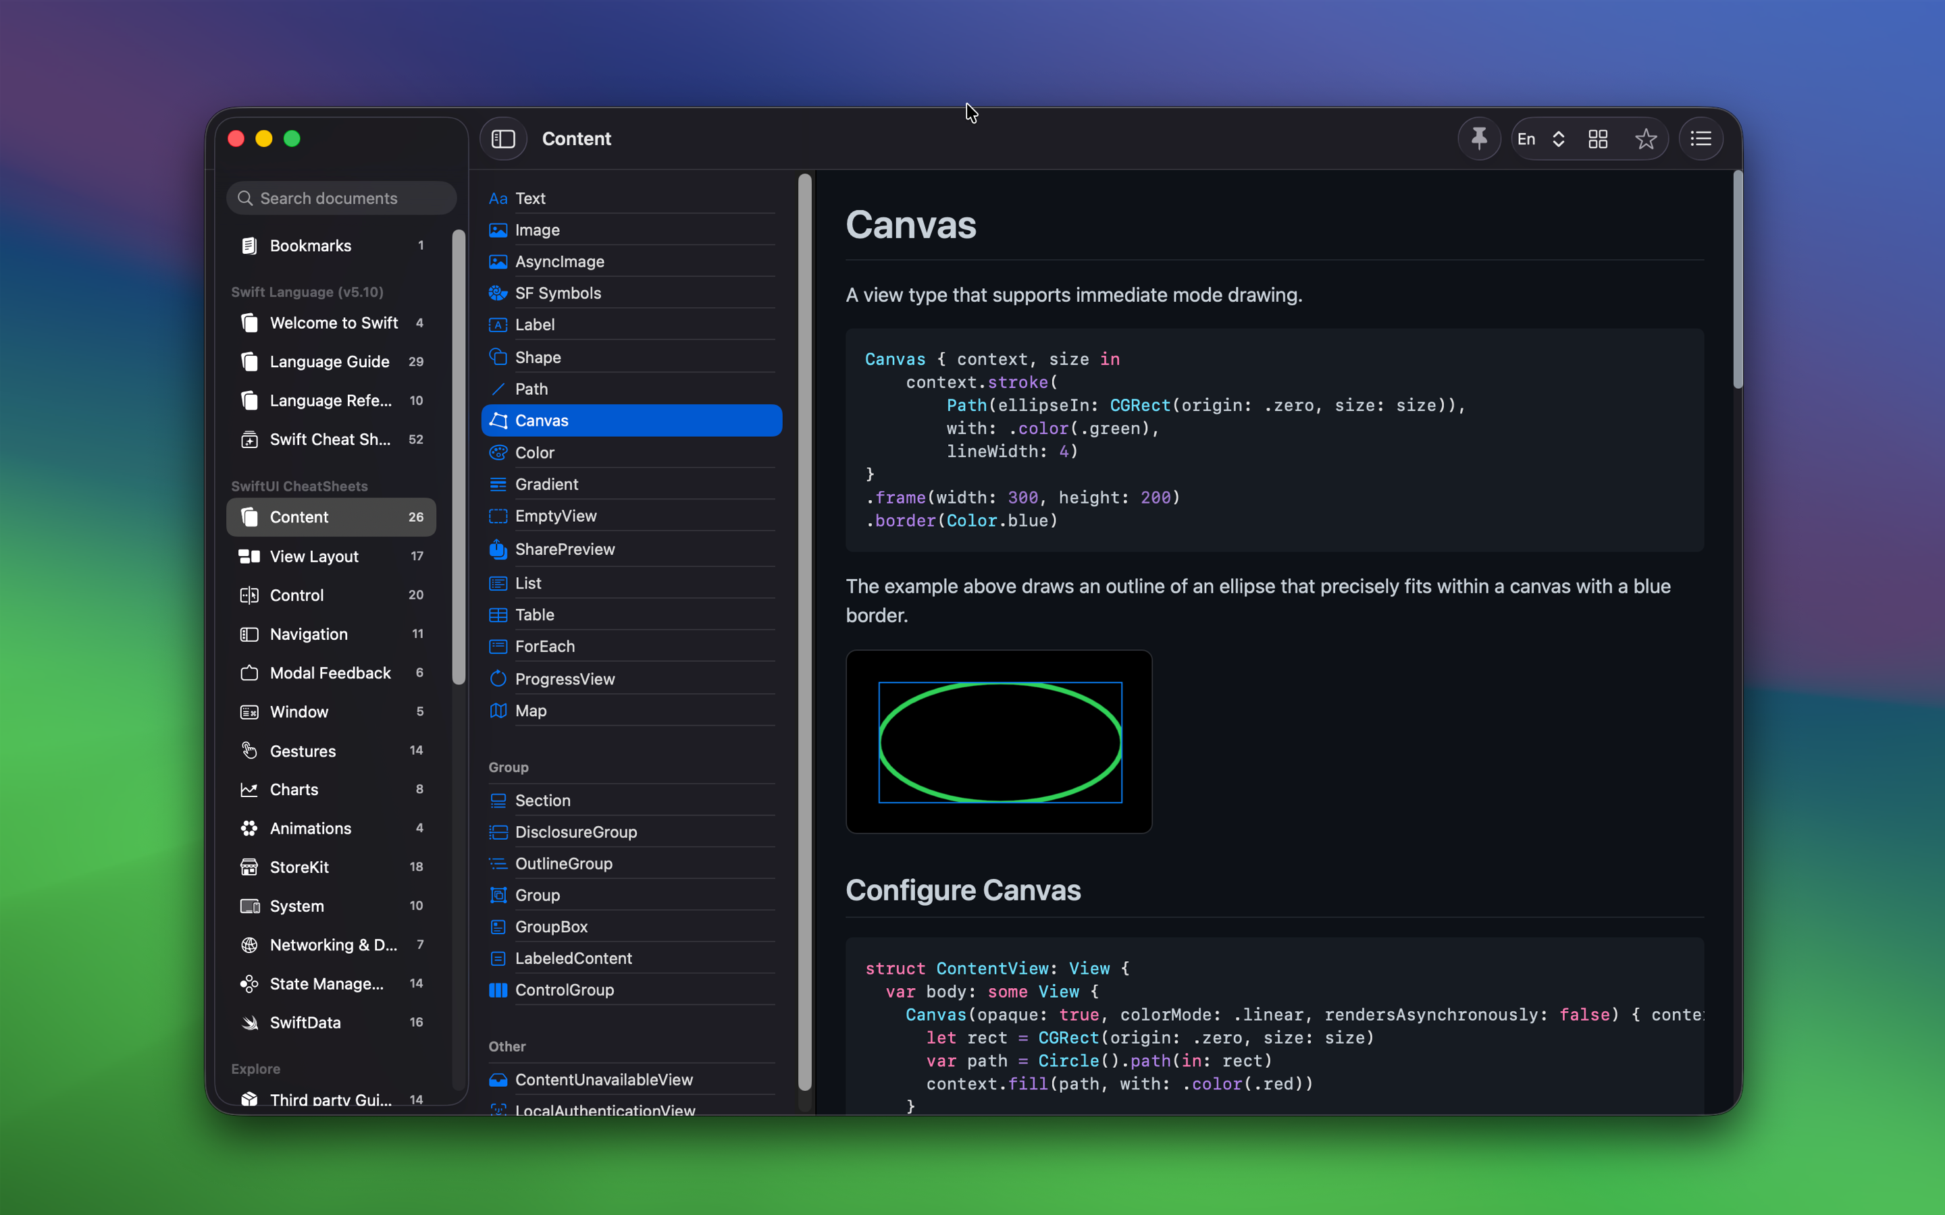Toggle the bookmark star icon
The image size is (1945, 1215).
1645,139
